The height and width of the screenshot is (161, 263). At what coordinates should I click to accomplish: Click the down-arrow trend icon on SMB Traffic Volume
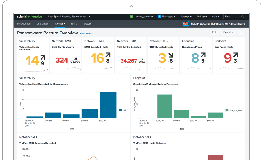(x=76, y=59)
